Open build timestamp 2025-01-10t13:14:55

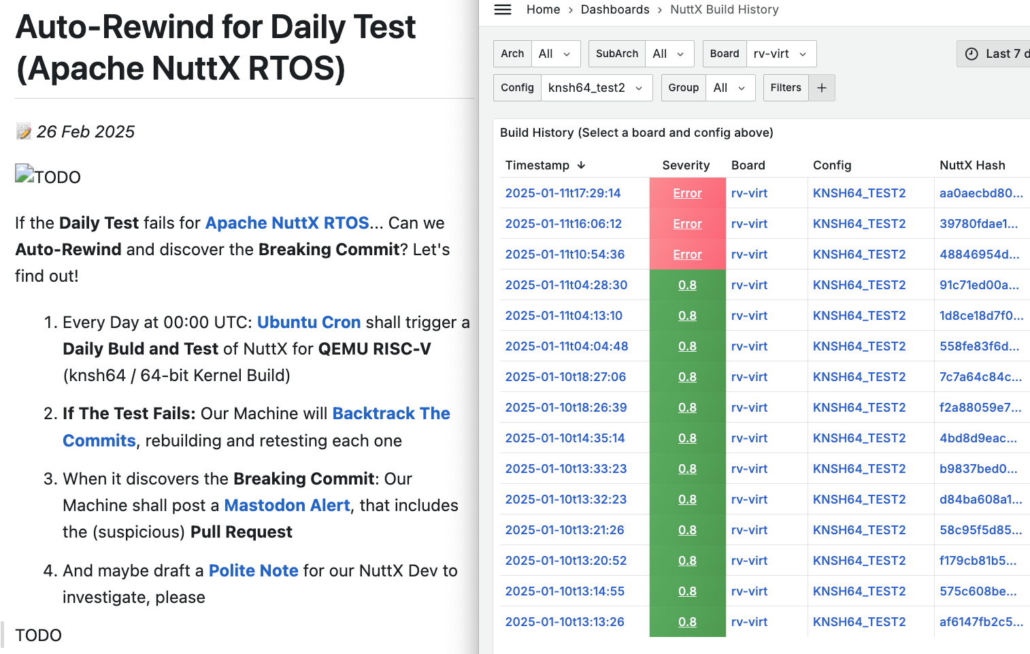pos(565,591)
